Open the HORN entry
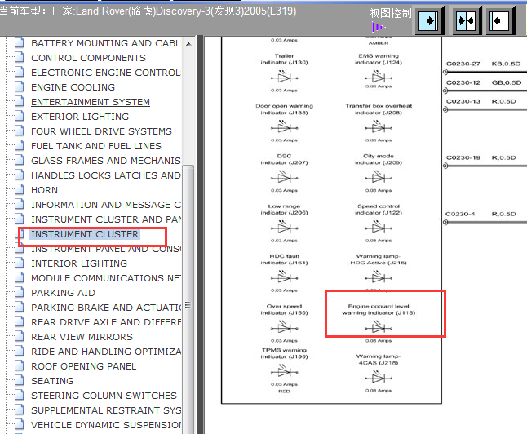This screenshot has width=527, height=434. (44, 190)
